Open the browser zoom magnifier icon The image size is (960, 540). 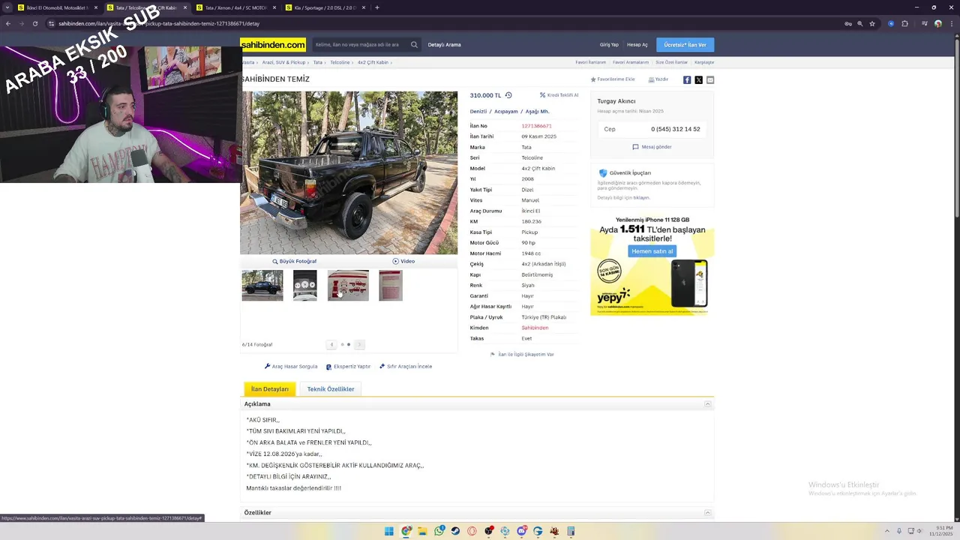[860, 23]
